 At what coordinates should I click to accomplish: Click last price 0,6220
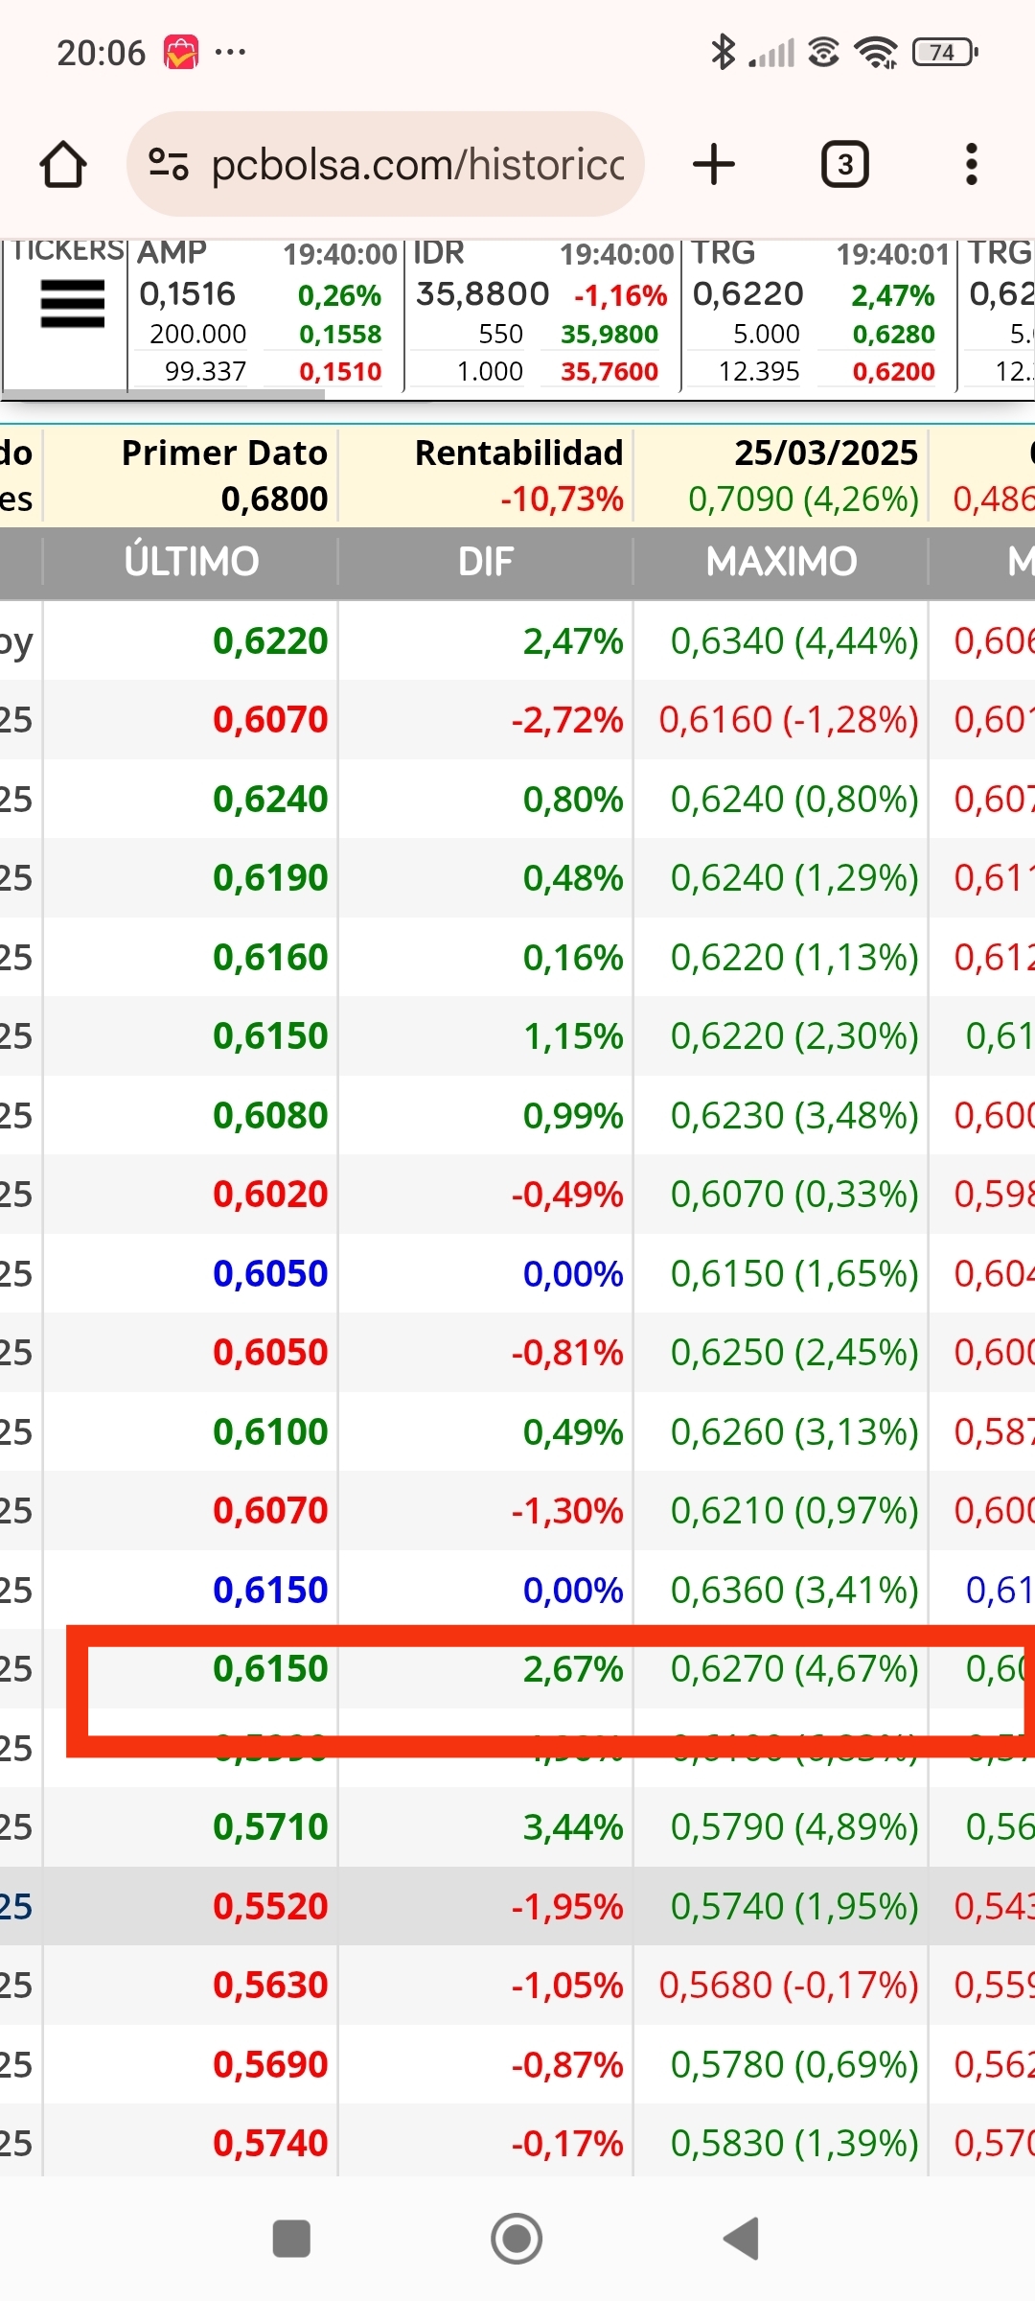[x=270, y=640]
